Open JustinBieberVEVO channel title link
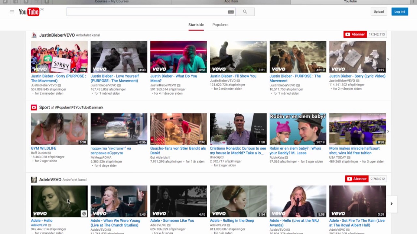The height and width of the screenshot is (234, 417). click(x=57, y=35)
